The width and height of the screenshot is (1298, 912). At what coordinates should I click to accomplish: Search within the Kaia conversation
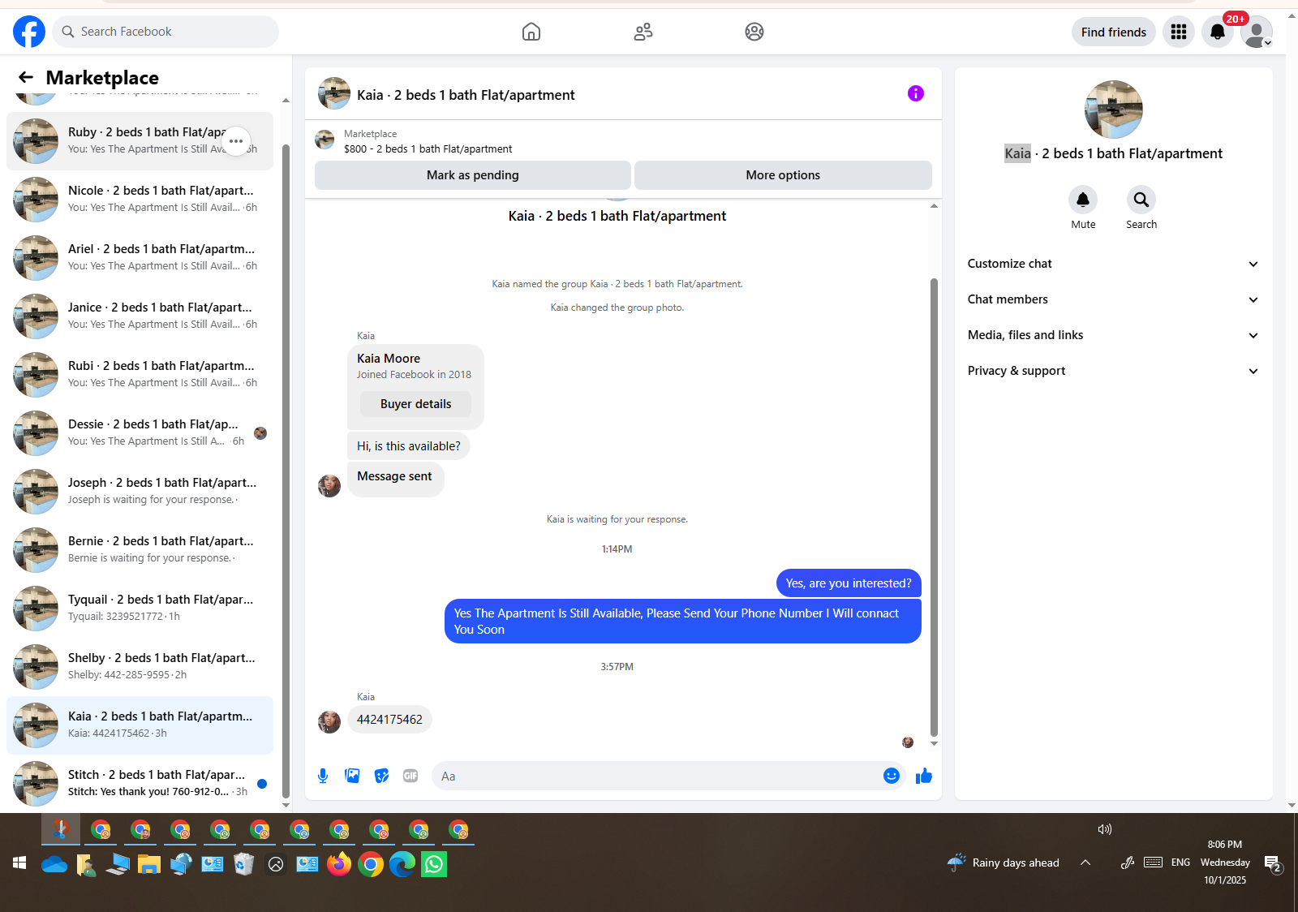click(1141, 200)
